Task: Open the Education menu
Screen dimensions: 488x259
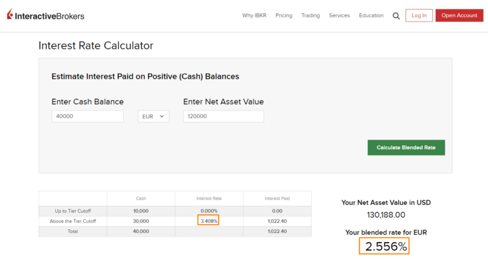Action: 371,15
